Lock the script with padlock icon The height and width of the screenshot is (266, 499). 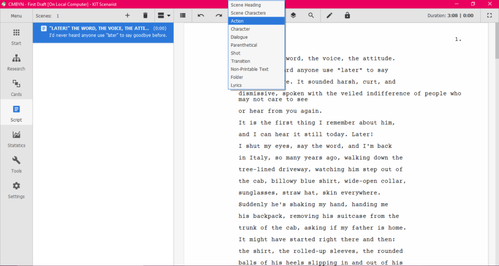pyautogui.click(x=347, y=15)
